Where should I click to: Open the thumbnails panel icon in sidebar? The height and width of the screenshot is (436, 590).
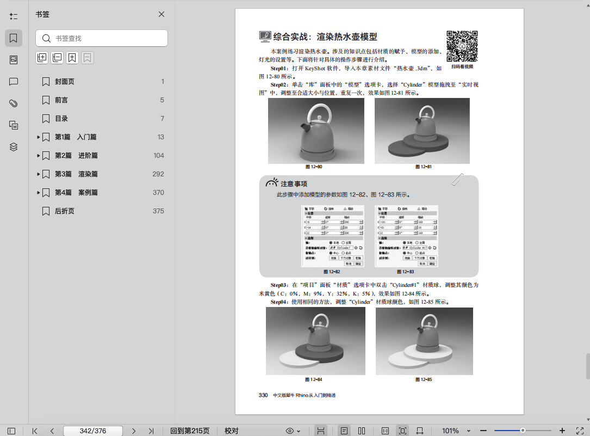tap(14, 60)
